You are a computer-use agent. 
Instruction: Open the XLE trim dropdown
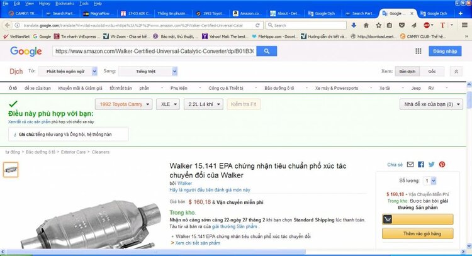tap(168, 104)
